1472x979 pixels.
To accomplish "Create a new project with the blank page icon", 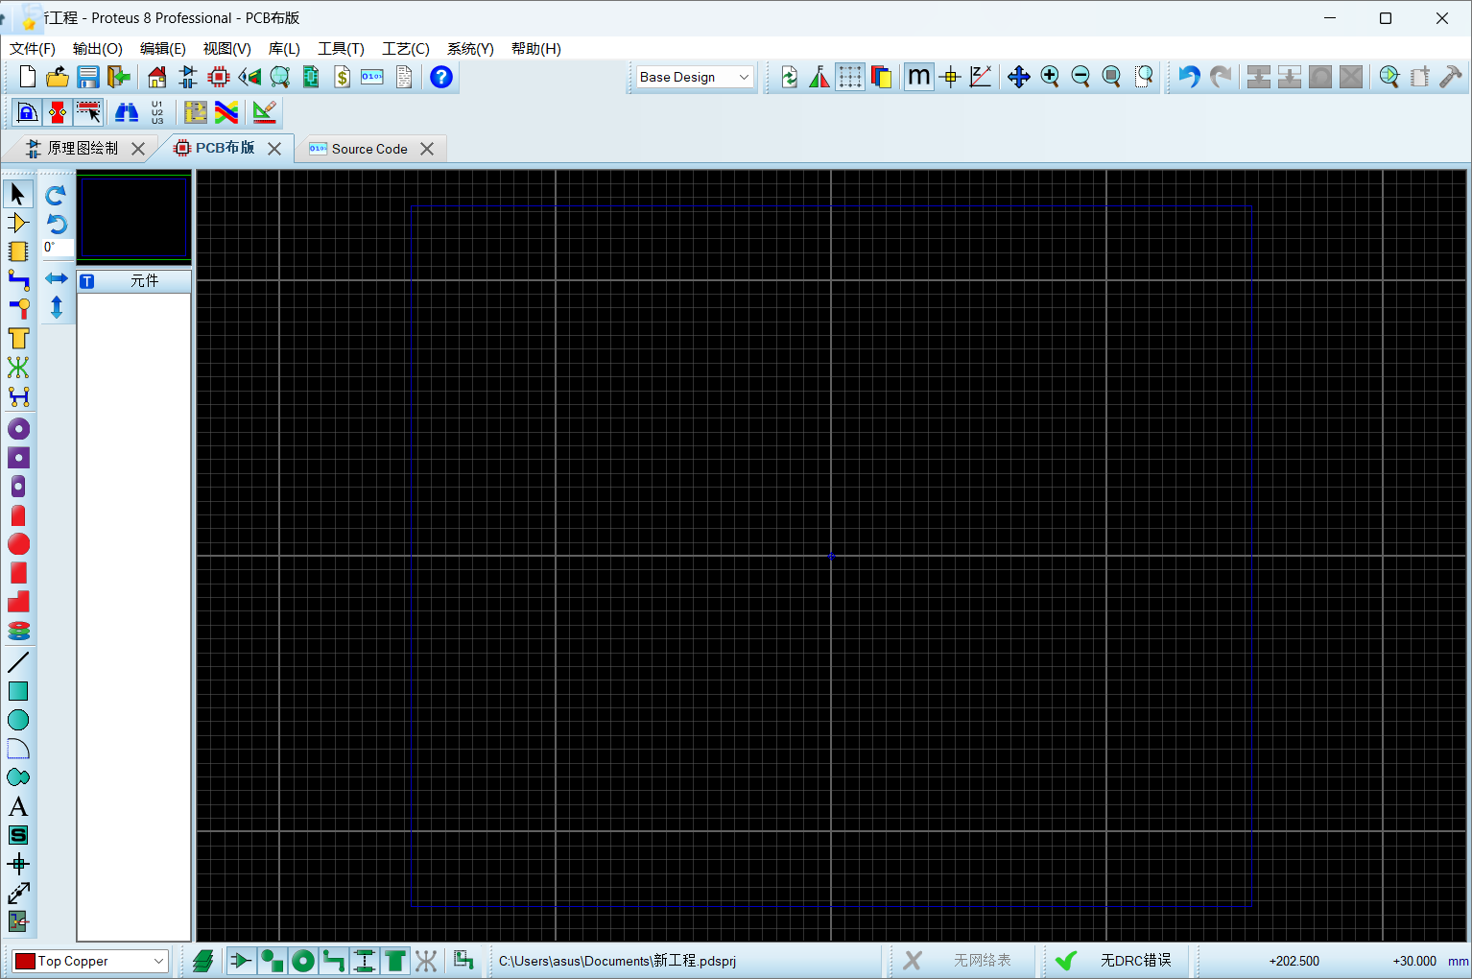I will (x=28, y=77).
